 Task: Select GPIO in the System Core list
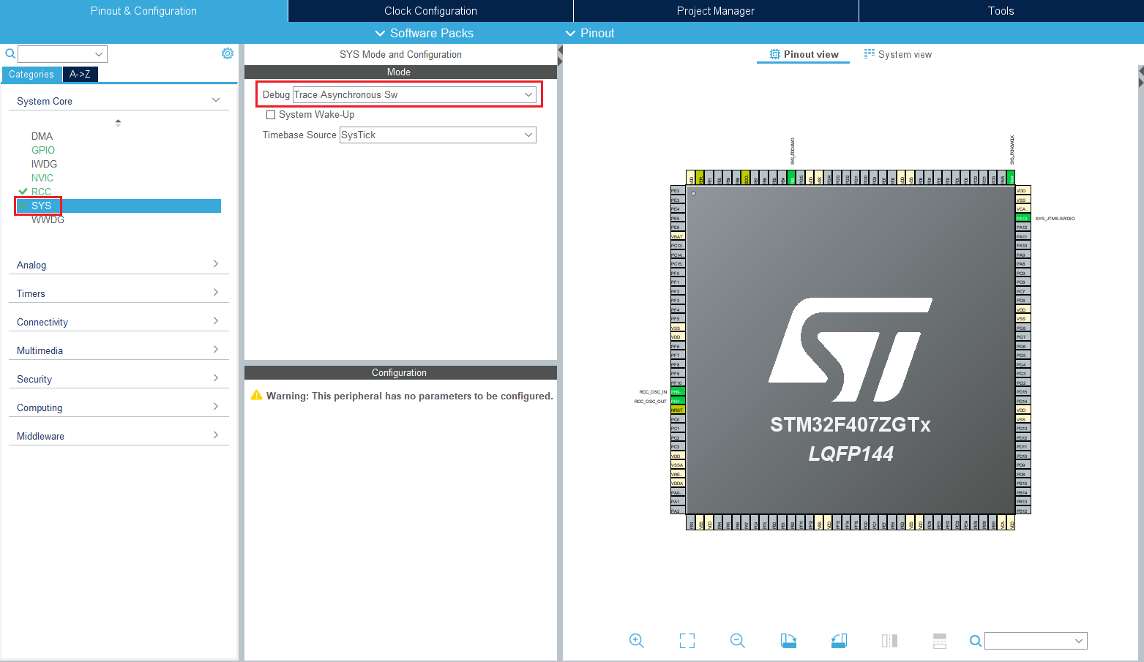(x=42, y=150)
